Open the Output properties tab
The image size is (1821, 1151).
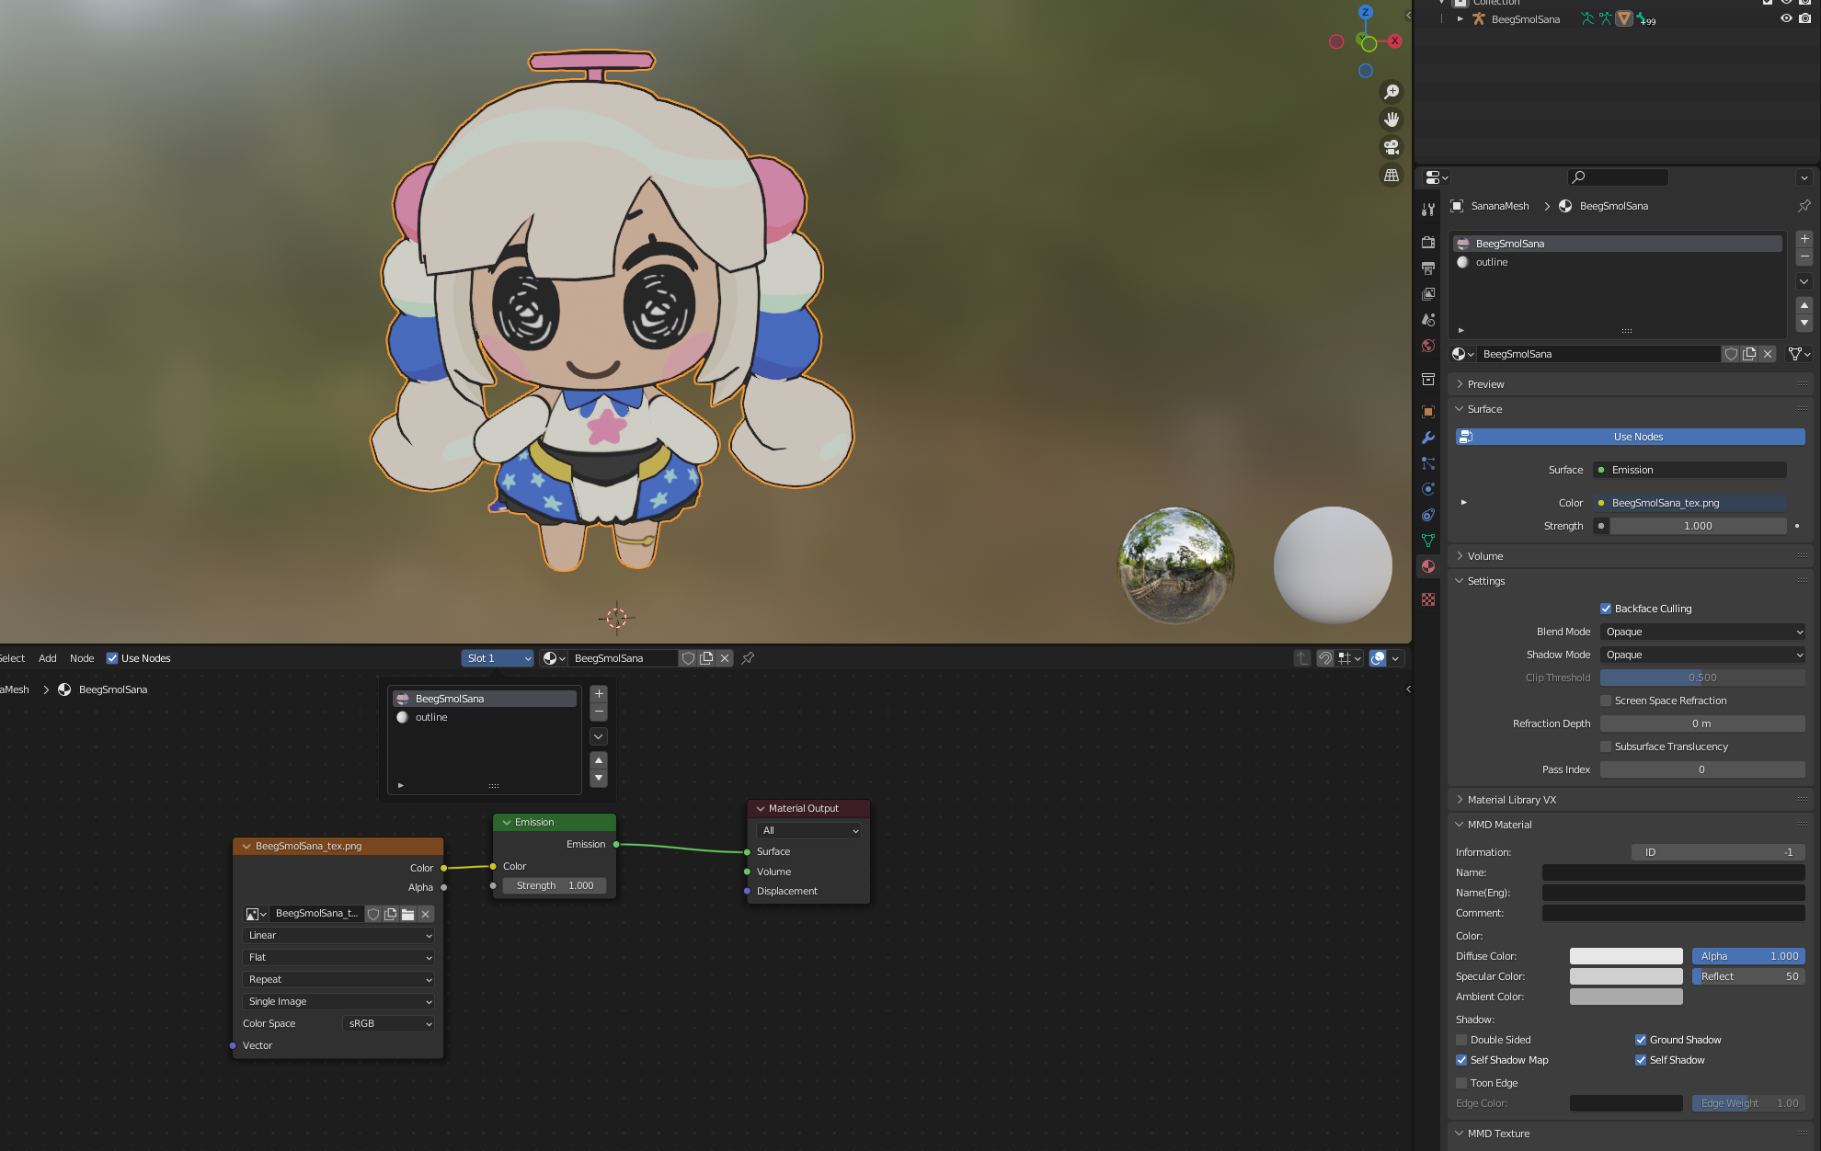point(1427,268)
